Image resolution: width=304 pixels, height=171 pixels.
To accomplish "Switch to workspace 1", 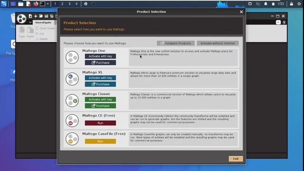I will coord(55,4).
